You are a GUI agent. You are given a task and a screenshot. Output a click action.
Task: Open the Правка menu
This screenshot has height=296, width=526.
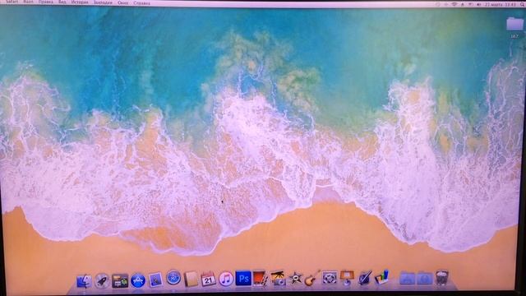(45, 2)
